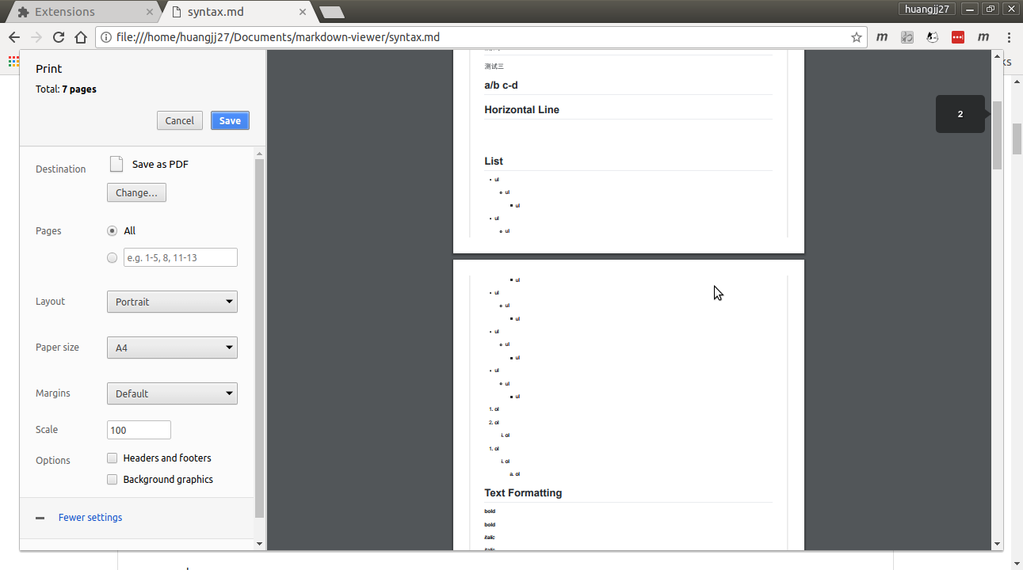Screen dimensions: 1023x570
Task: Click Change... to pick a destination
Action: 136,192
